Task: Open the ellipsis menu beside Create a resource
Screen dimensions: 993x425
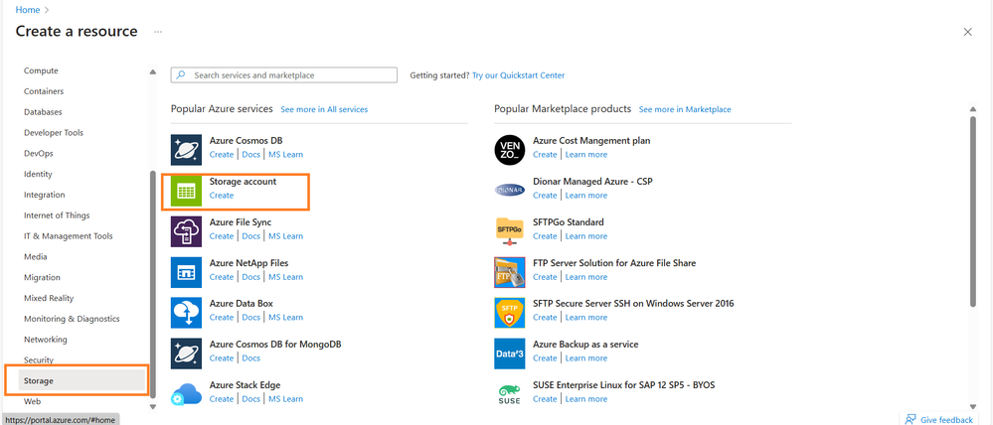Action: tap(158, 32)
